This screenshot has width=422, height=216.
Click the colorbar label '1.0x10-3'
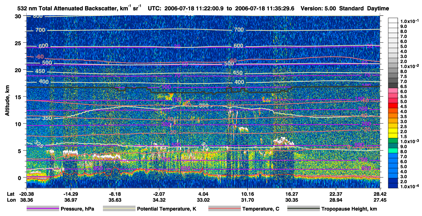pos(409,142)
